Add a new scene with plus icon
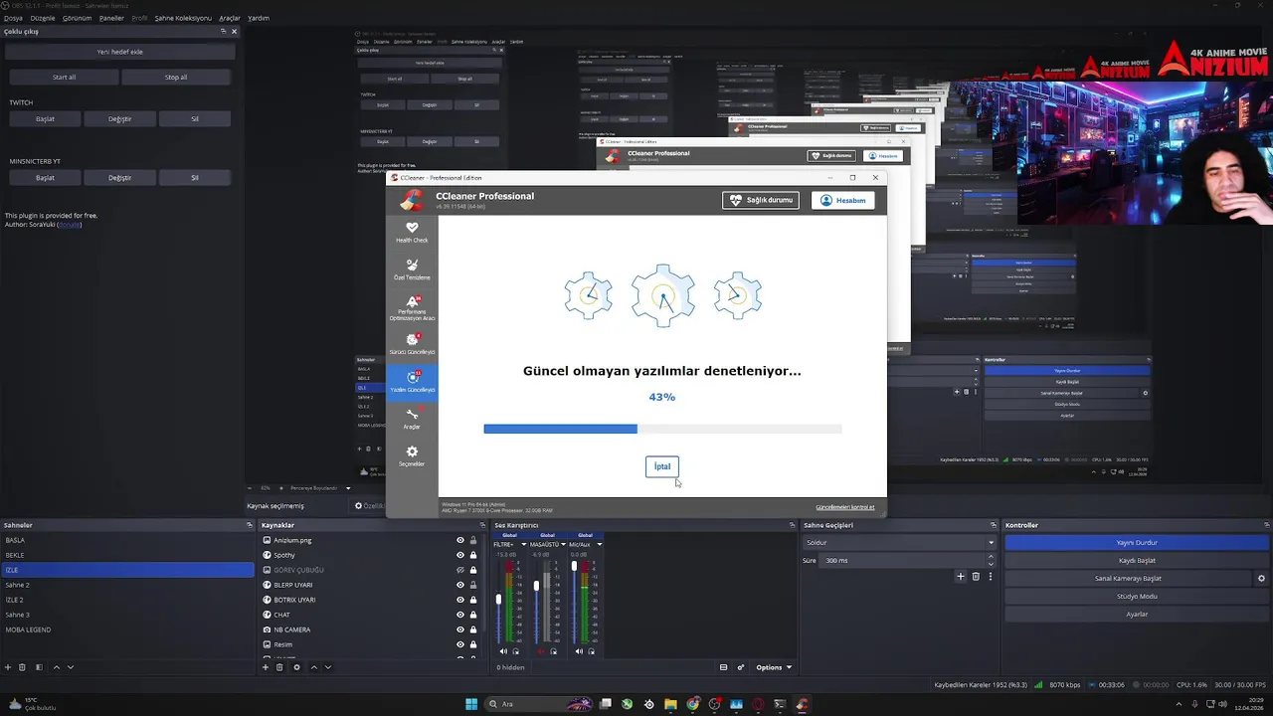This screenshot has width=1273, height=716. (x=8, y=667)
